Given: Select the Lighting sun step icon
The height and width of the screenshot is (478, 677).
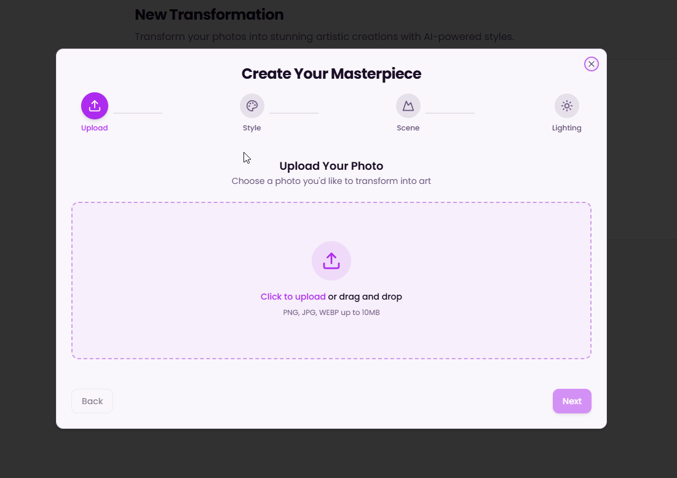Looking at the screenshot, I should (x=566, y=106).
